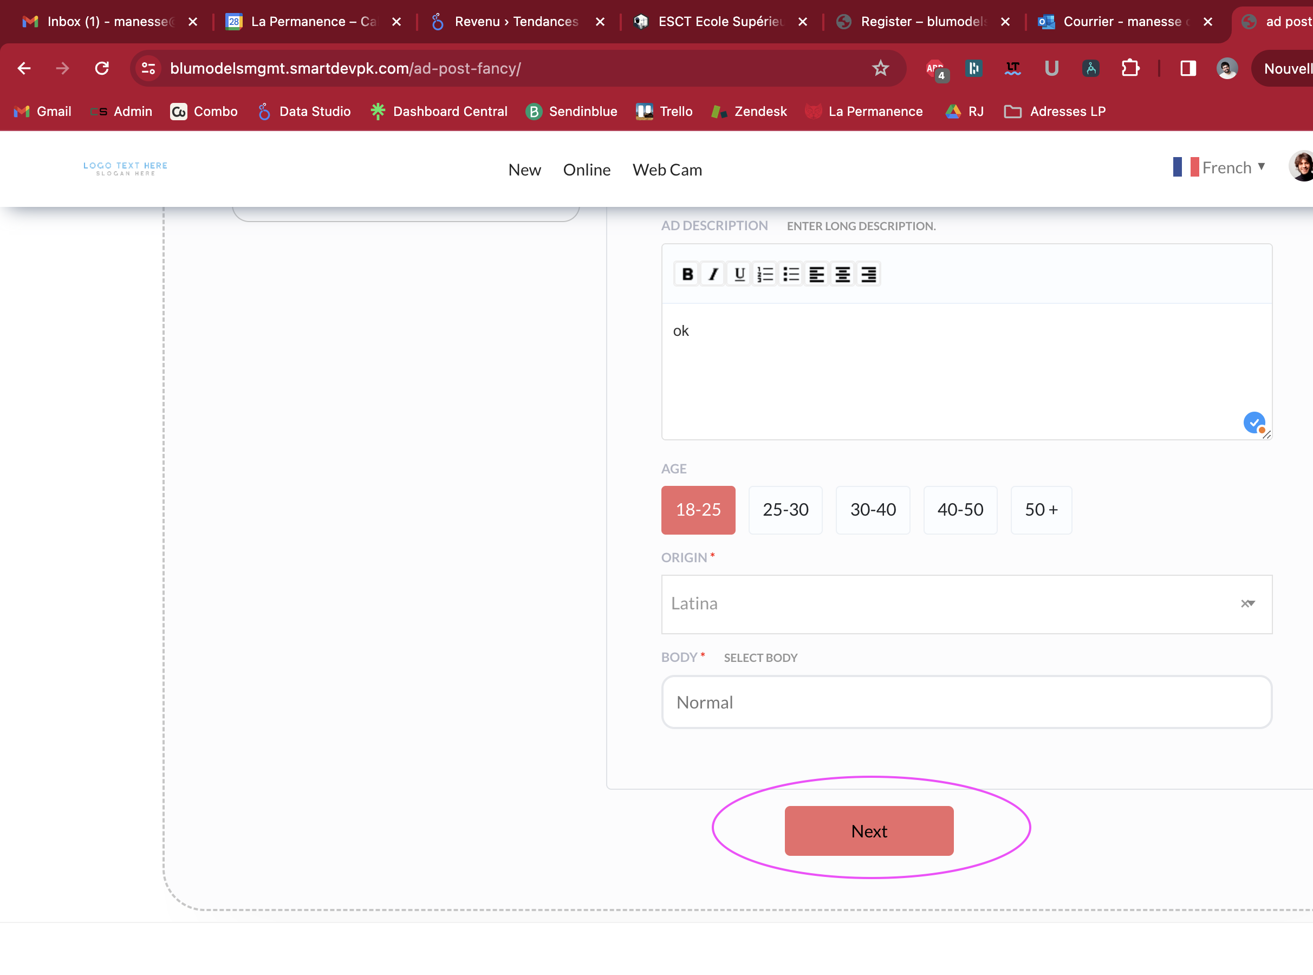The image size is (1313, 975).
Task: Insert bulleted list in description
Action: pyautogui.click(x=791, y=274)
